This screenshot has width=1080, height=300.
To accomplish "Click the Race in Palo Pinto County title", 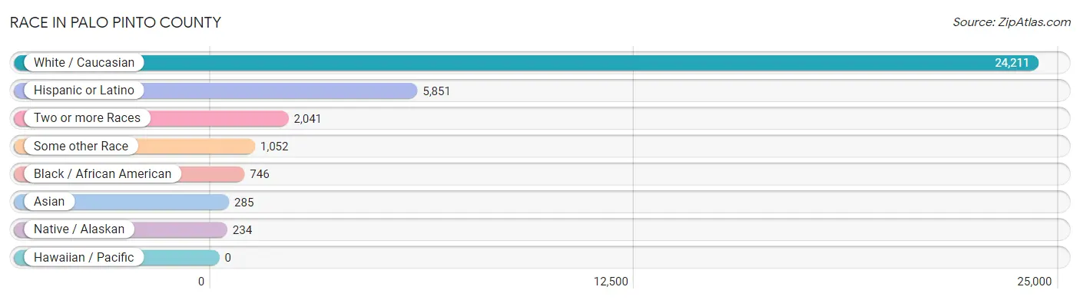I will 115,22.
